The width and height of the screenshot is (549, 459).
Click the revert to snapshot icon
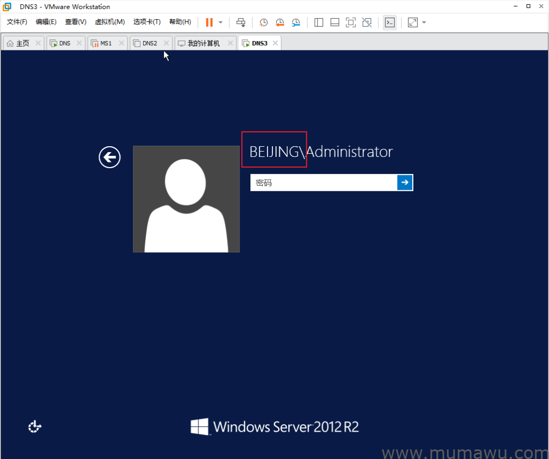(280, 22)
